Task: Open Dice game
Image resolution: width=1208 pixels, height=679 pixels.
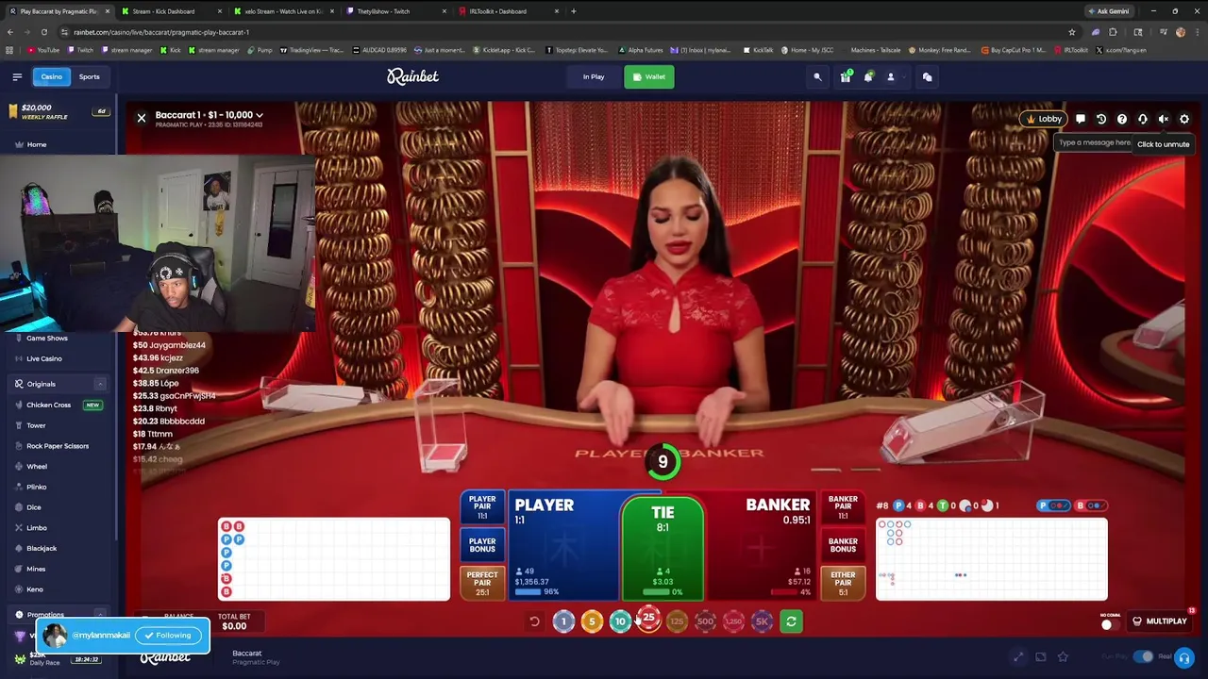Action: click(x=34, y=507)
